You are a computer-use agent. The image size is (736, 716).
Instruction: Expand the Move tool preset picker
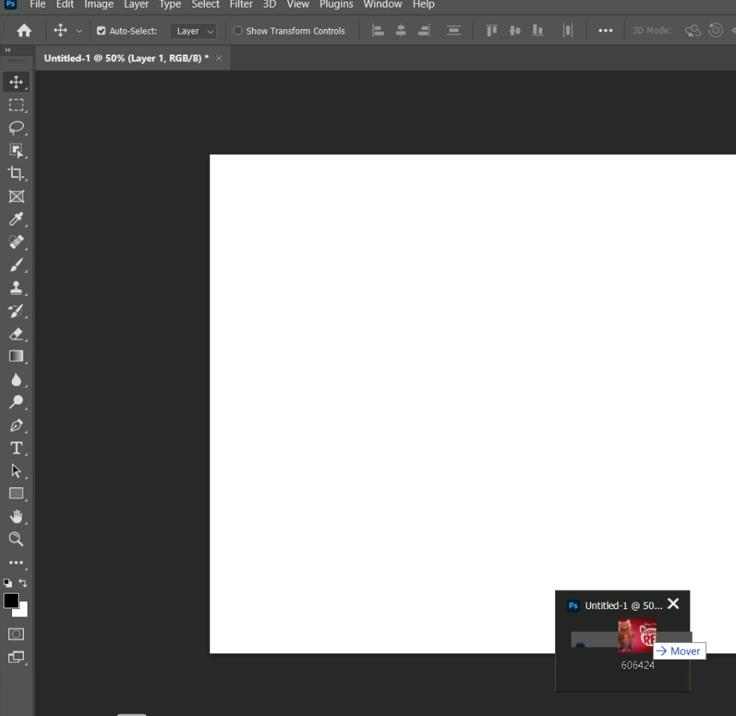coord(79,31)
